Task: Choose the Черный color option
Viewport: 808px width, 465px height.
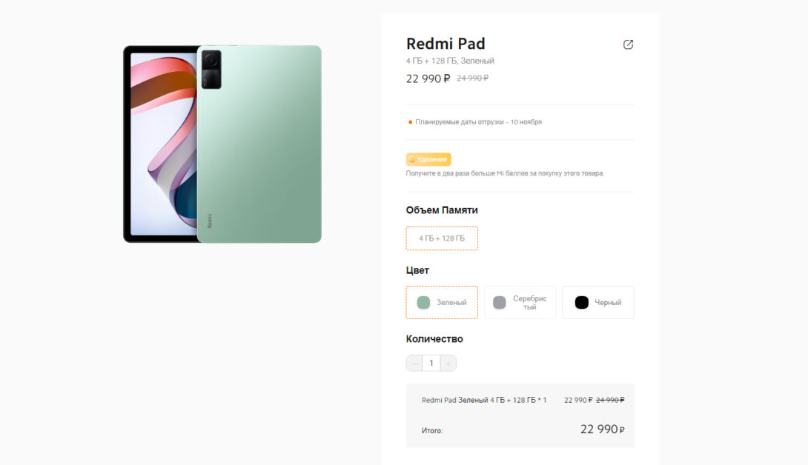Action: point(597,302)
